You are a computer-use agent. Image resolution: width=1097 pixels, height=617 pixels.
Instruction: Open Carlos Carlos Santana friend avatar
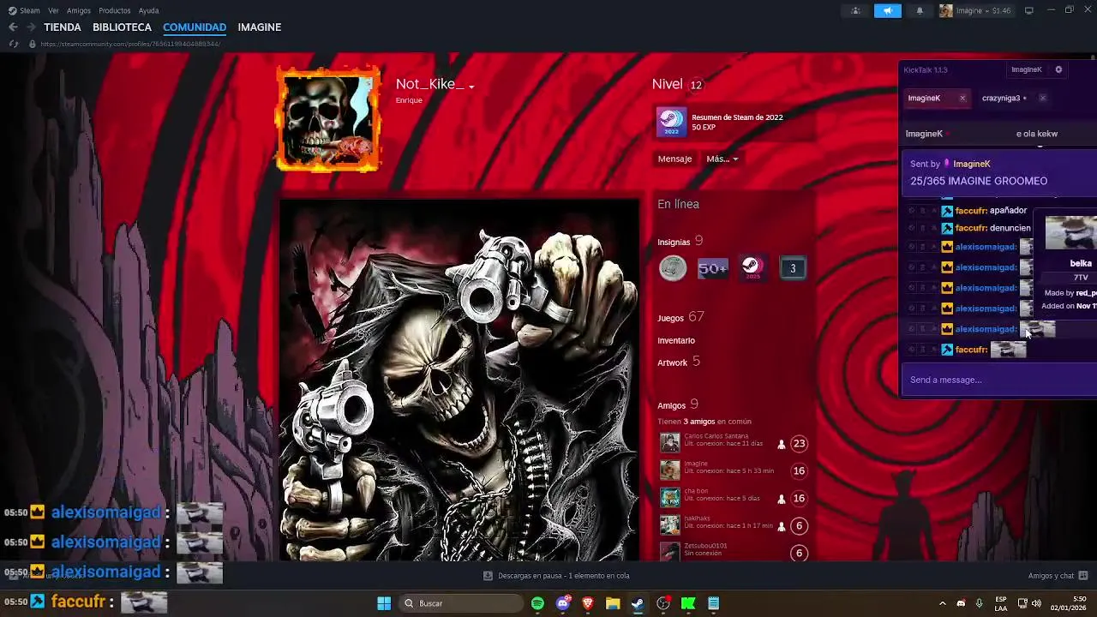pyautogui.click(x=670, y=443)
